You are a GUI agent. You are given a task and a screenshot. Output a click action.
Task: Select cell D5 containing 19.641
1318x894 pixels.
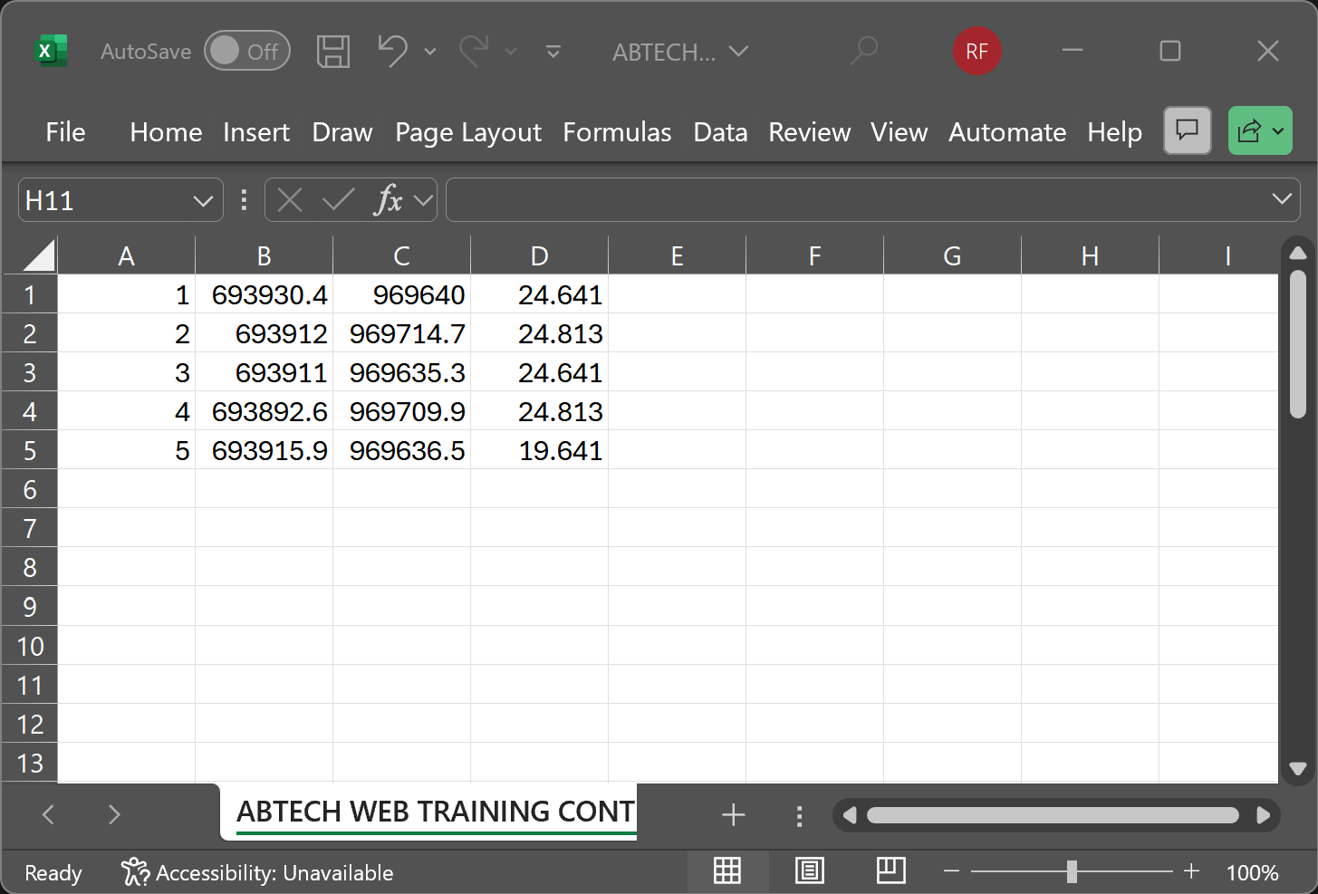[540, 450]
